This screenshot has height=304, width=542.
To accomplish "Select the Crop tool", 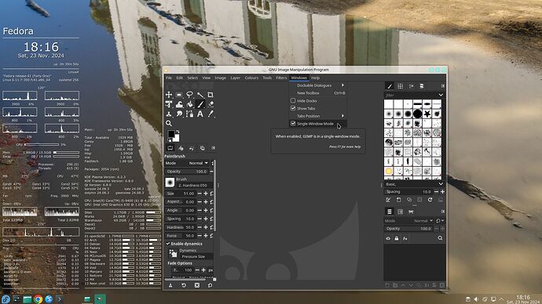I will click(x=211, y=95).
